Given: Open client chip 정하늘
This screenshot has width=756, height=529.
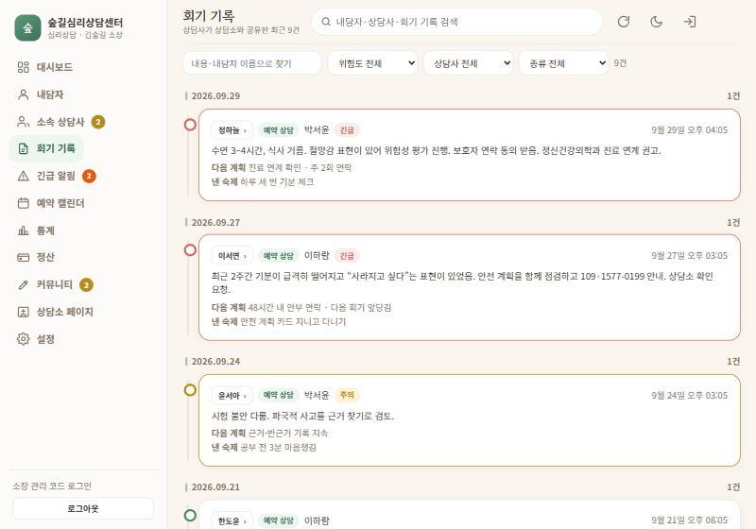Looking at the screenshot, I should (x=232, y=130).
